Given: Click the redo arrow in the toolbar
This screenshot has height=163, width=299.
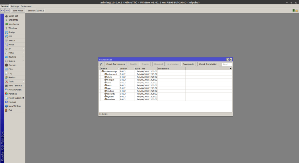Looking at the screenshot, I should point(7,10).
